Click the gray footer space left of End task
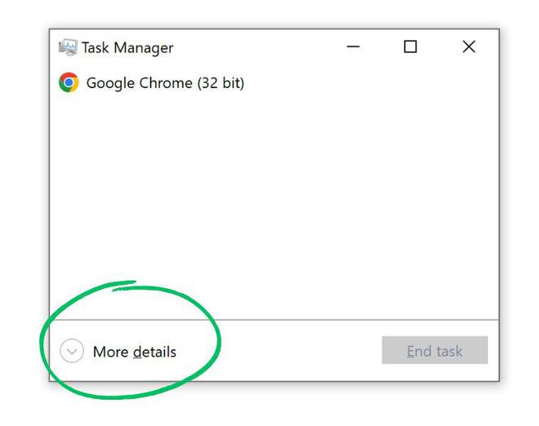The image size is (539, 426). (x=278, y=352)
